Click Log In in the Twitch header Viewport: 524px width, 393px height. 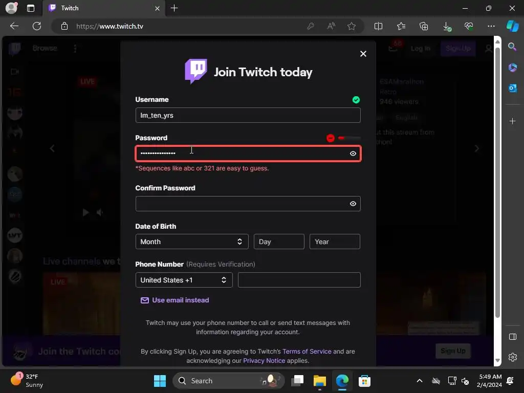point(420,49)
